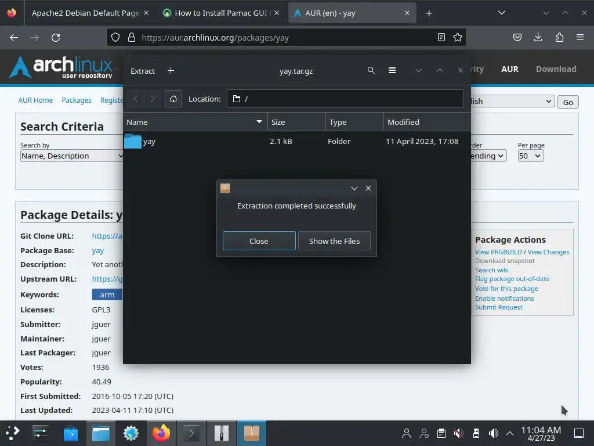This screenshot has width=594, height=446.
Task: Click the site security padlock icon
Action: tap(132, 38)
